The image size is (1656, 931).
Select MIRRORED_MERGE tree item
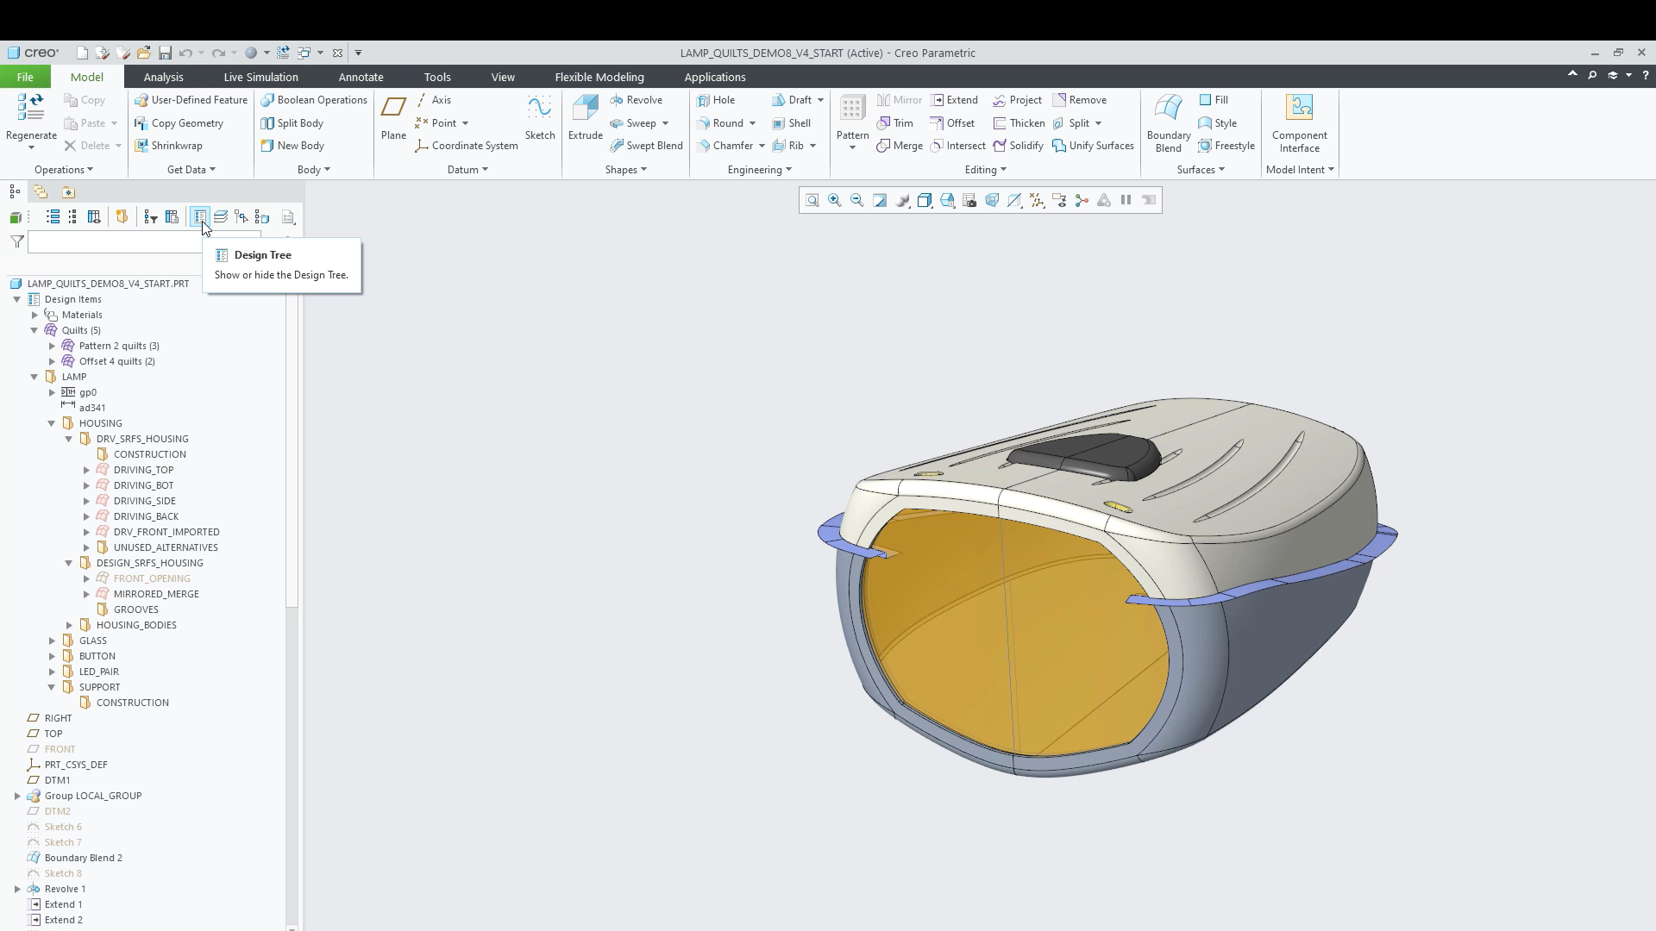tap(156, 594)
